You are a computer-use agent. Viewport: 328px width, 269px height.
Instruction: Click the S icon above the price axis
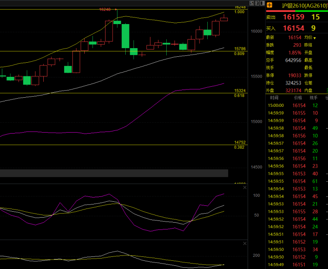pyautogui.click(x=252, y=3)
